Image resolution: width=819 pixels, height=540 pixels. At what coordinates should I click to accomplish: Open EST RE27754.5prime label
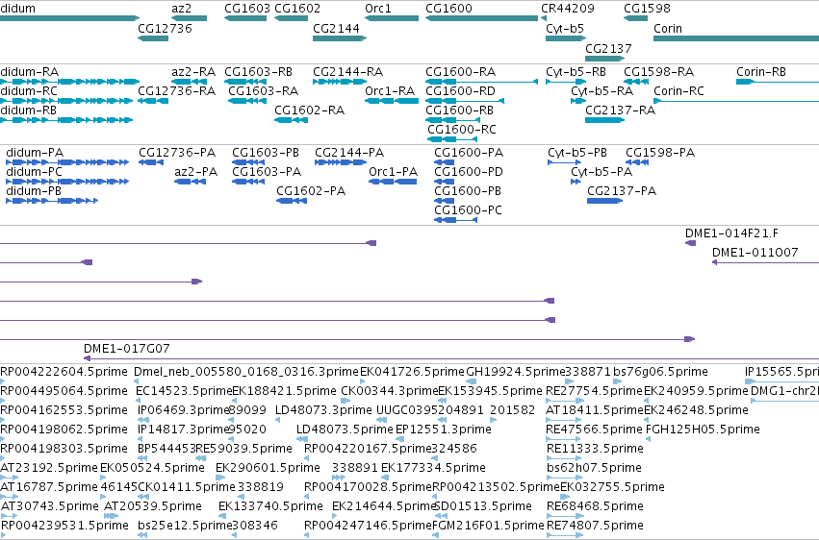(x=594, y=391)
